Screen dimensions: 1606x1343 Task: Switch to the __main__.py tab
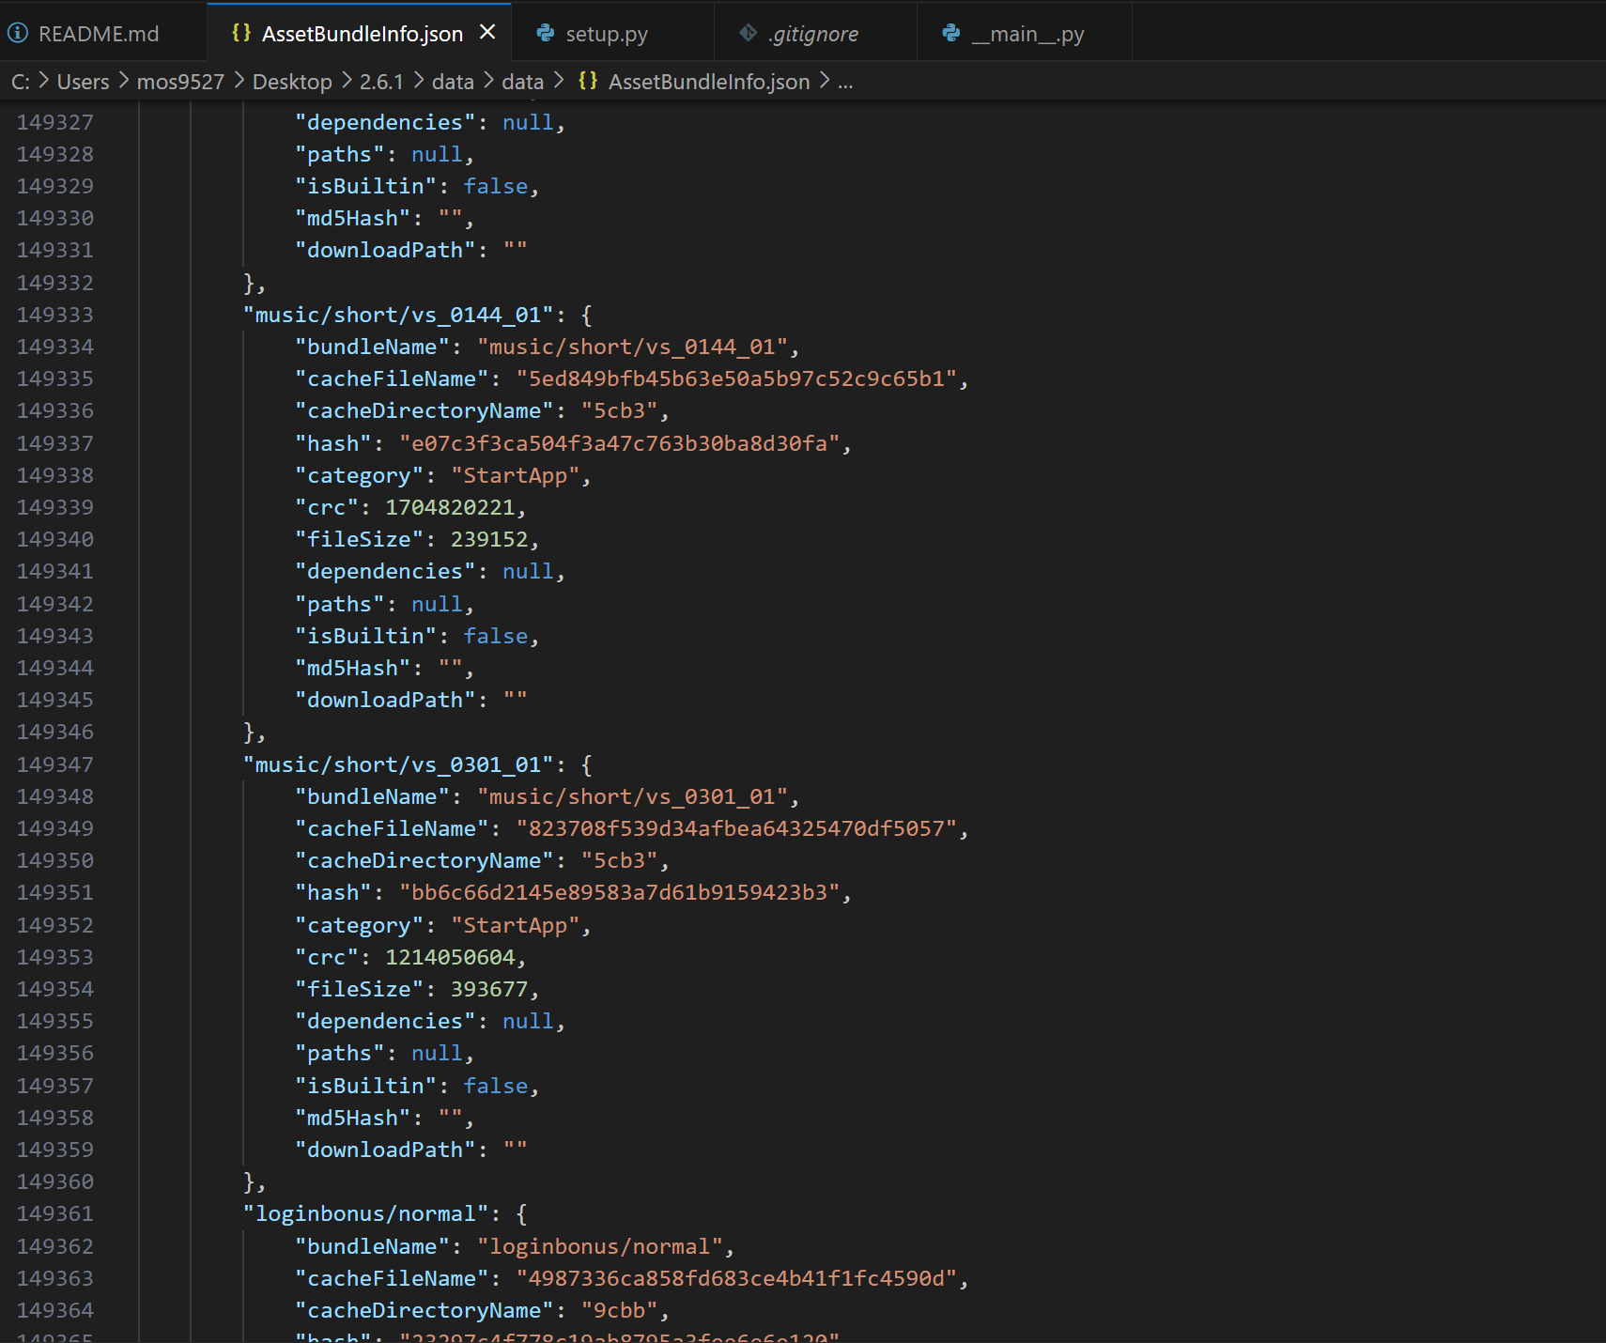pos(1028,34)
